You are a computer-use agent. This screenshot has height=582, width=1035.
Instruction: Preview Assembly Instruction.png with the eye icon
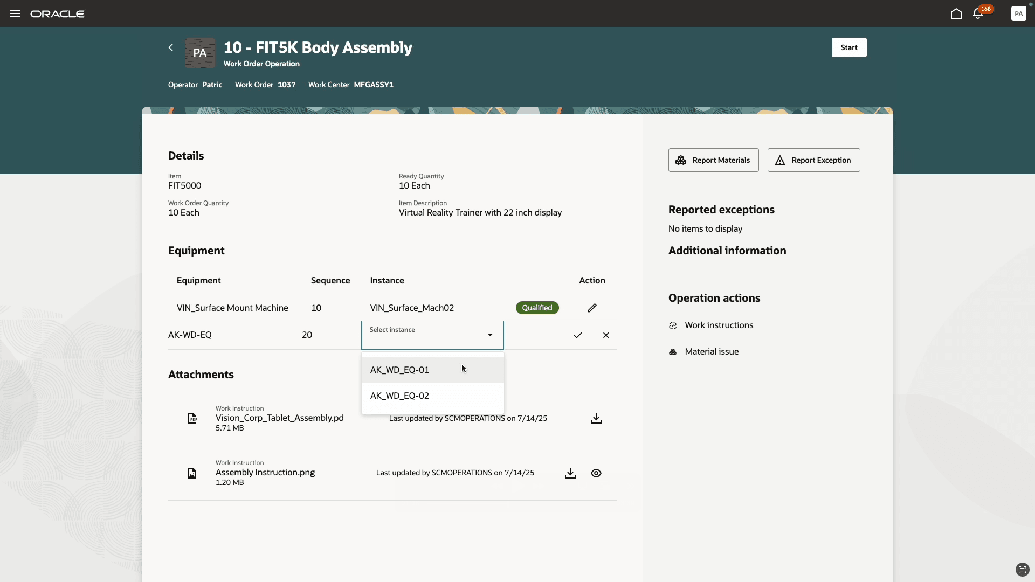click(596, 473)
